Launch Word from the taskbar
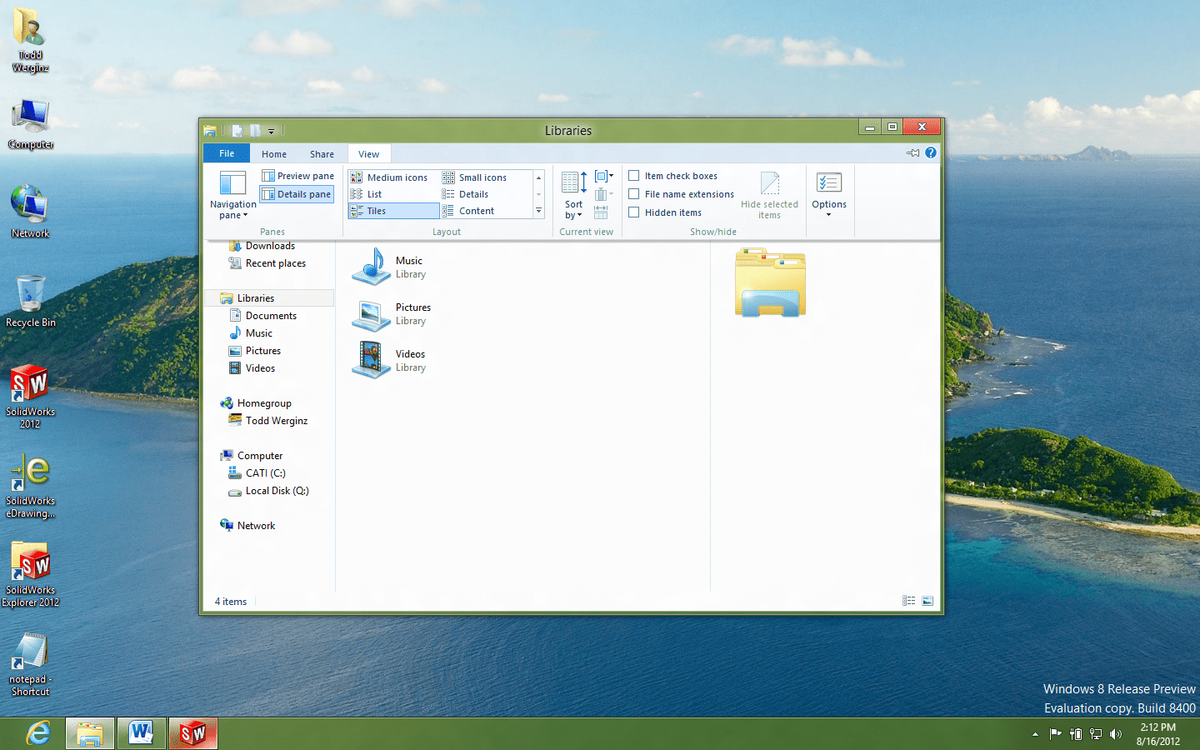 coord(141,733)
